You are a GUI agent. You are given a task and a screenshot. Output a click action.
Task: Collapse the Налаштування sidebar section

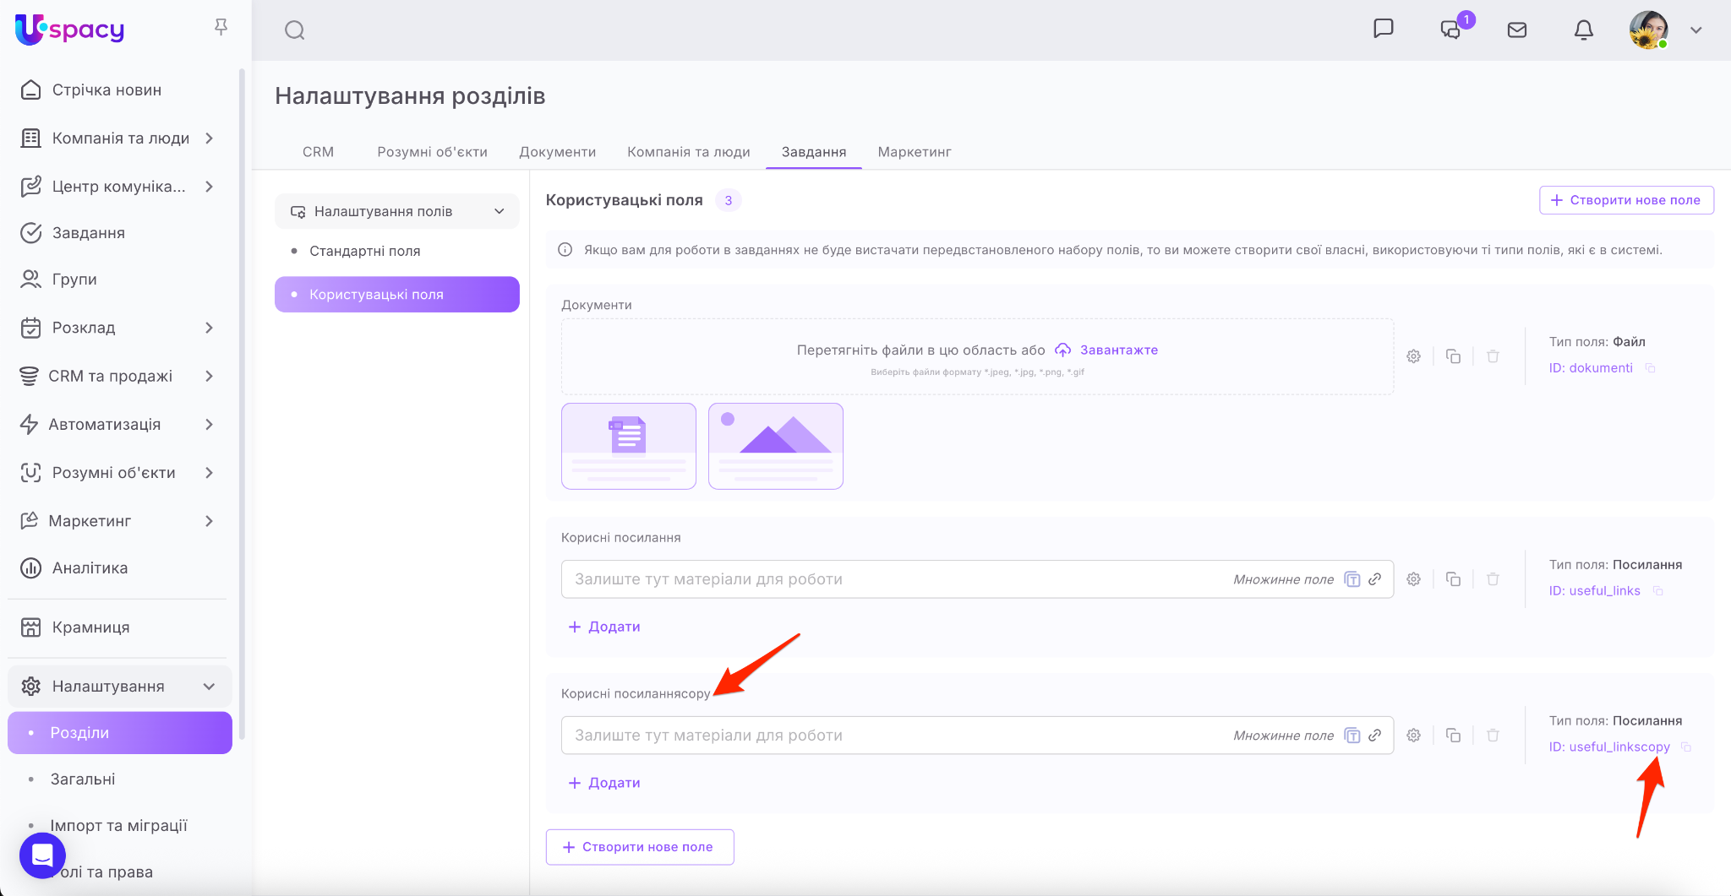pos(209,687)
